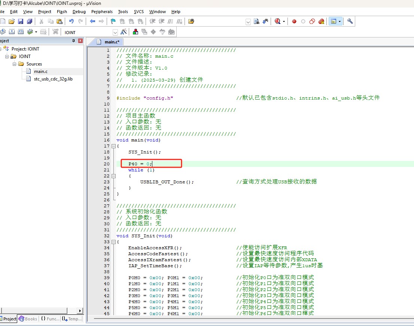Insert a bookmark with the flag icon
Viewport: 414px width, 326px height.
[113, 21]
